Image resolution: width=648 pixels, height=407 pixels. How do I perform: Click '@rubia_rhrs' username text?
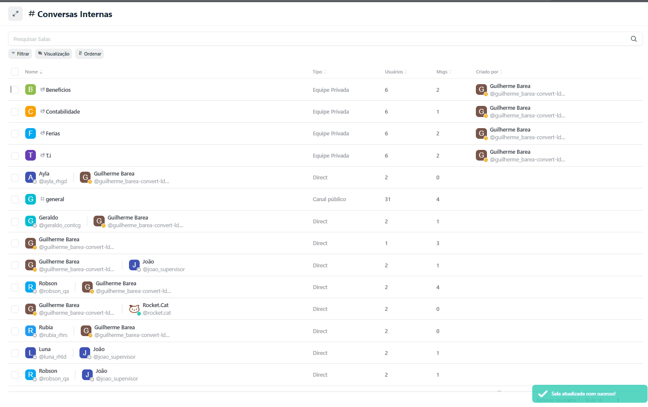pyautogui.click(x=53, y=335)
